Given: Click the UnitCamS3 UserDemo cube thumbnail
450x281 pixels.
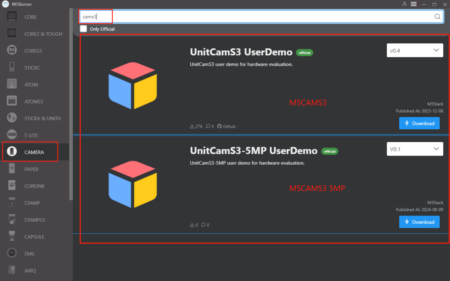Looking at the screenshot, I should (133, 86).
